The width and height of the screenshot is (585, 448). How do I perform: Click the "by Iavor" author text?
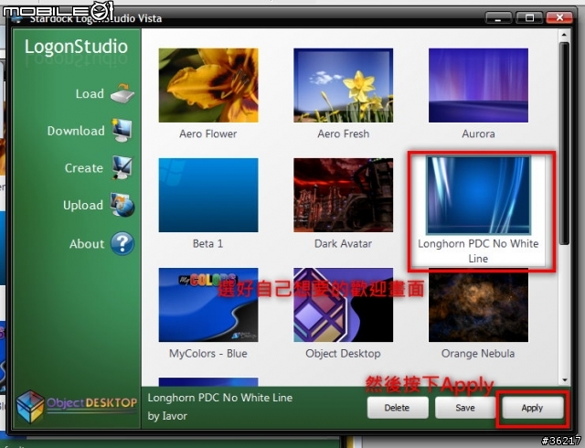(x=167, y=416)
